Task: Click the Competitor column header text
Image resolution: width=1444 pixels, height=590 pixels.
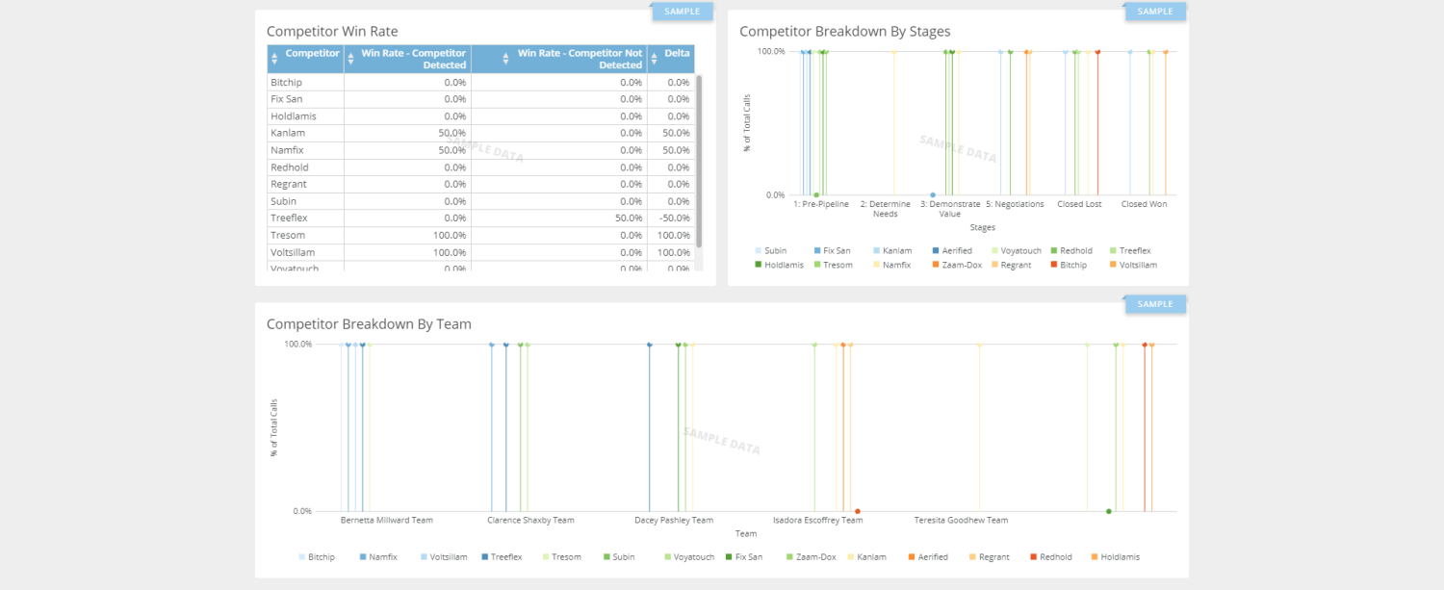Action: click(x=312, y=53)
